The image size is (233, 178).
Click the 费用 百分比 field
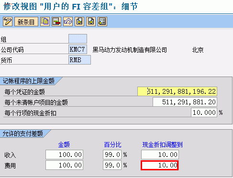click(112, 165)
